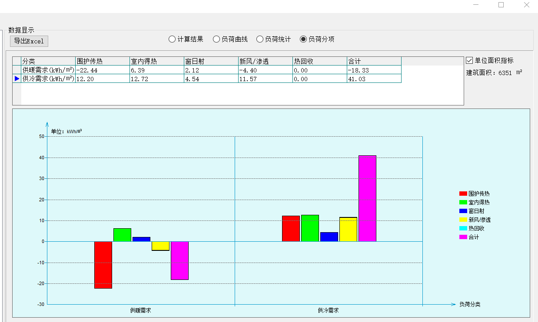538x322 pixels.
Task: Click the yellow 新风/渗透 legend swatch
Action: pyautogui.click(x=463, y=220)
